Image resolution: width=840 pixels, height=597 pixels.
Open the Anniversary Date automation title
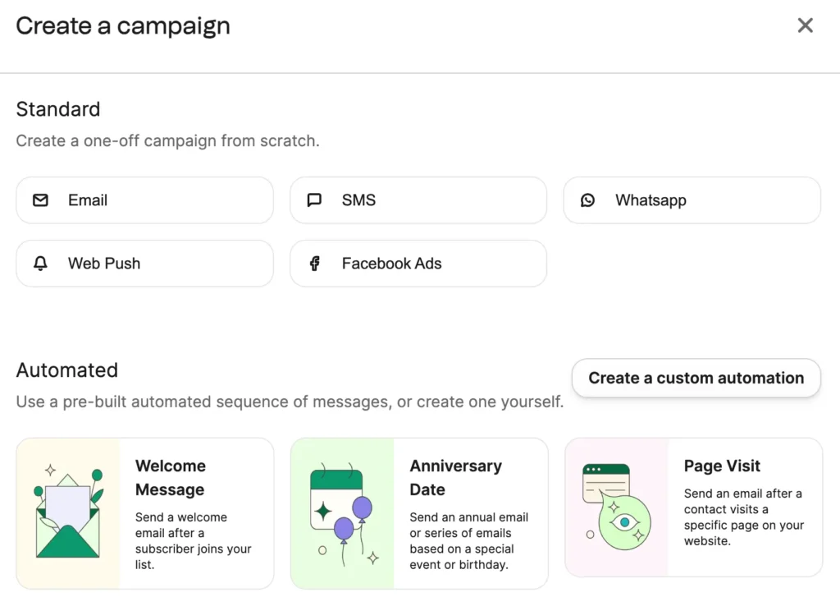[456, 477]
